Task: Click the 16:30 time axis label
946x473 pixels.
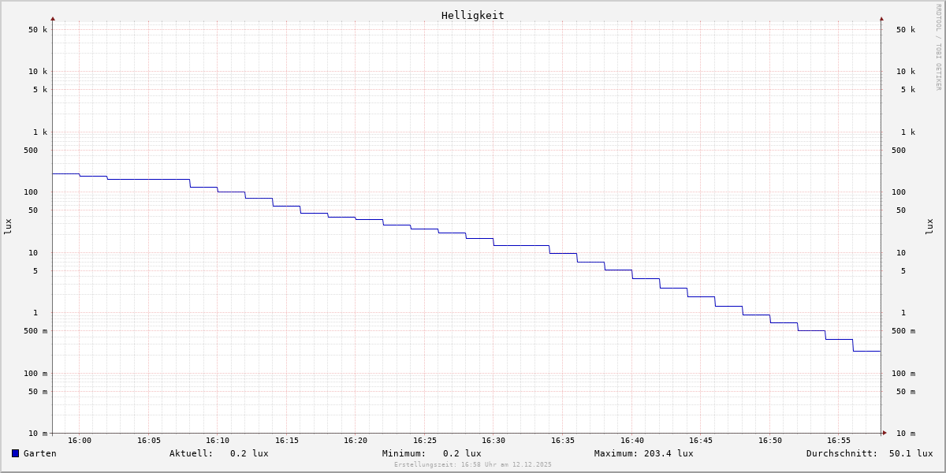Action: click(493, 441)
